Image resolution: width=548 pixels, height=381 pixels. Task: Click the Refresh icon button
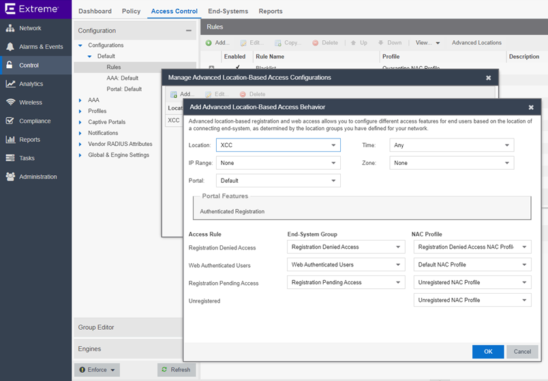(x=164, y=369)
